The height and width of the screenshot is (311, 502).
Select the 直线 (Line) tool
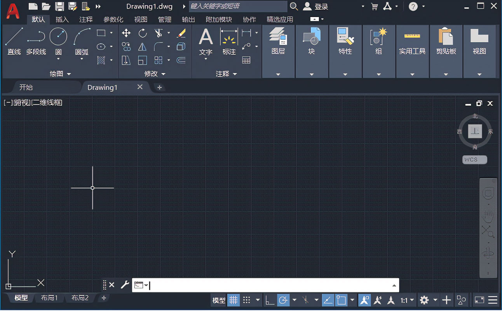[14, 41]
